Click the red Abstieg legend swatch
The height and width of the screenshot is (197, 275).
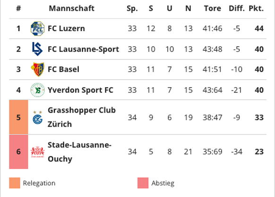point(143,183)
